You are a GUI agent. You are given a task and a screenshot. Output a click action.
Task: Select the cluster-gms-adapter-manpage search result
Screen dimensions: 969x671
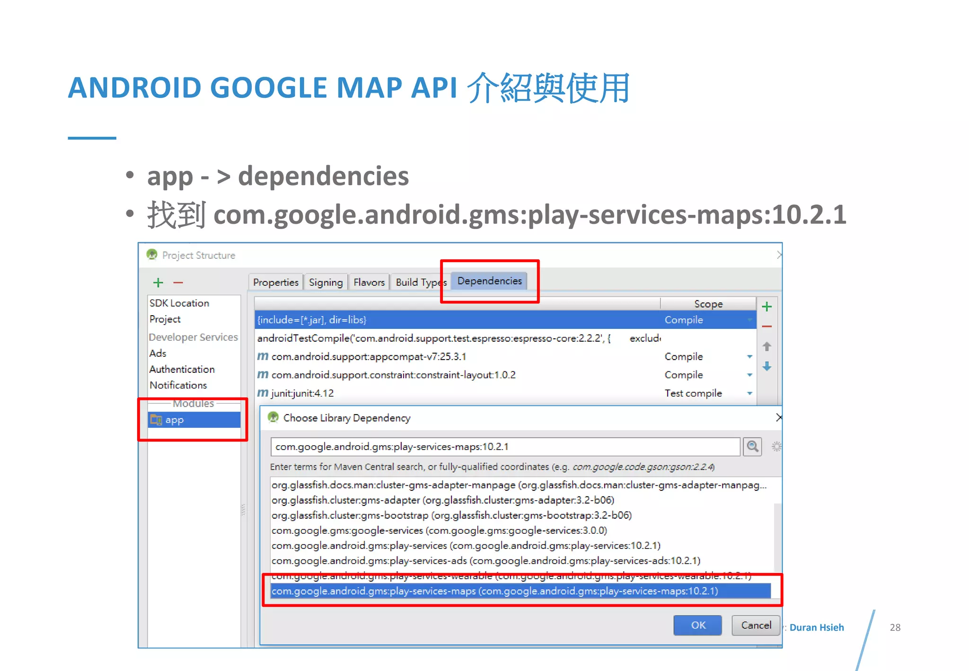520,485
